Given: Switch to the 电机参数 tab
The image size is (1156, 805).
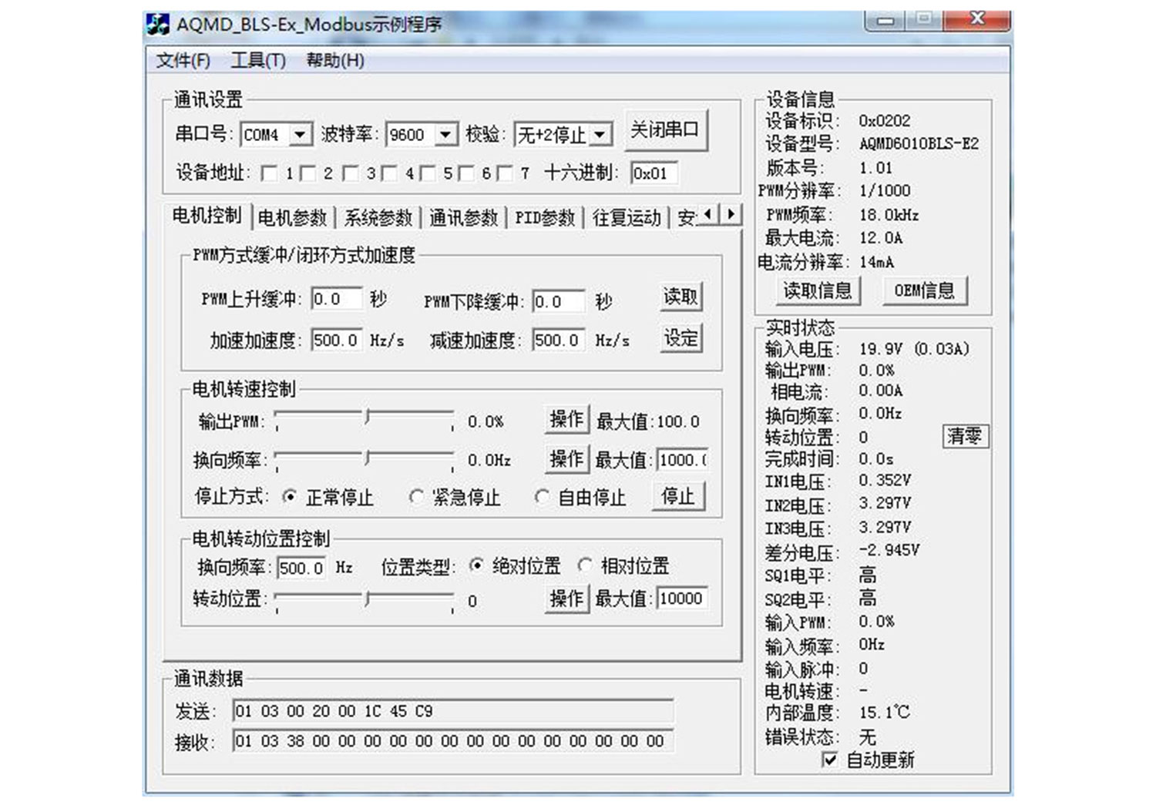Looking at the screenshot, I should (293, 216).
